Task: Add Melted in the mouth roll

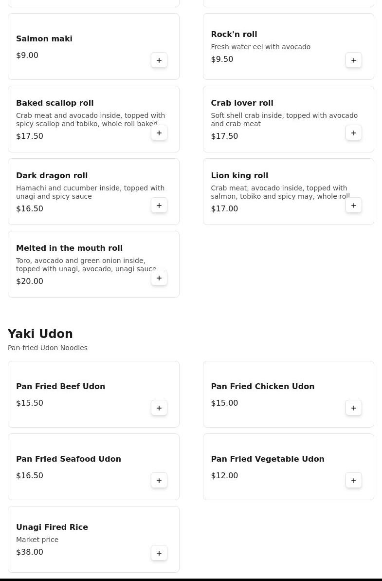Action: 159,278
